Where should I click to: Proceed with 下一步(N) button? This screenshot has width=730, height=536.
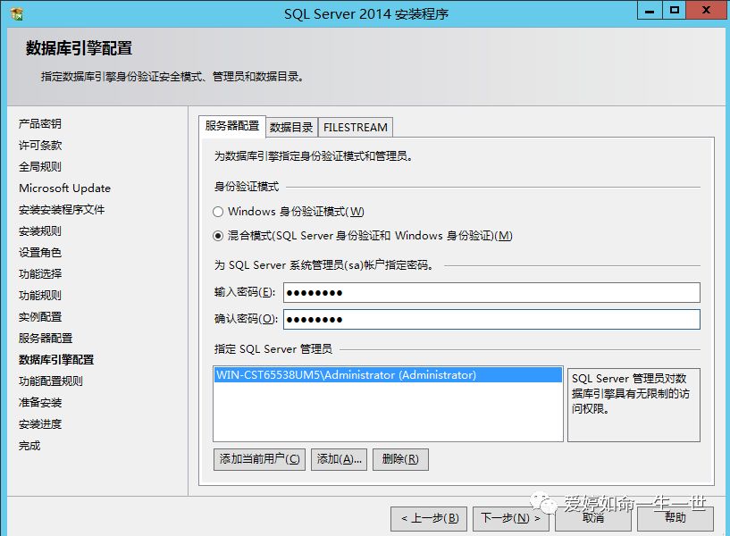click(511, 518)
